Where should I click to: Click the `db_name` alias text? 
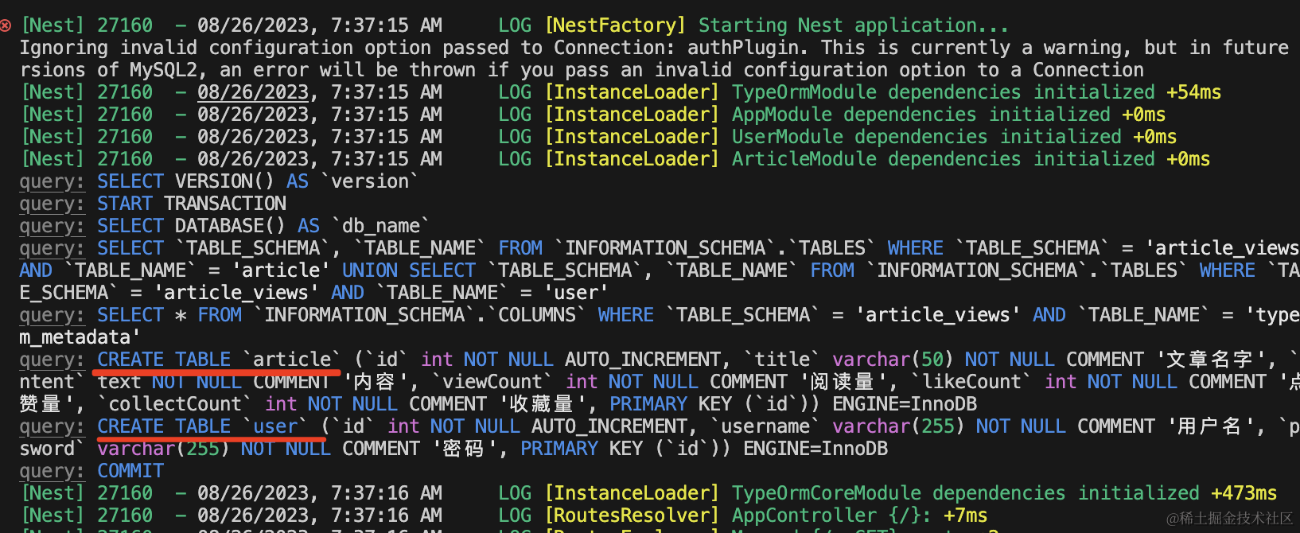click(380, 226)
